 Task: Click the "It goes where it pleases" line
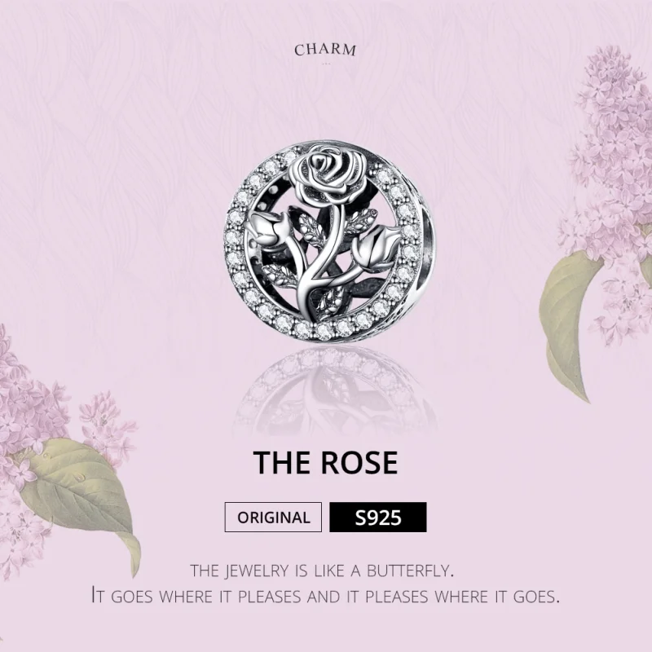(x=325, y=596)
